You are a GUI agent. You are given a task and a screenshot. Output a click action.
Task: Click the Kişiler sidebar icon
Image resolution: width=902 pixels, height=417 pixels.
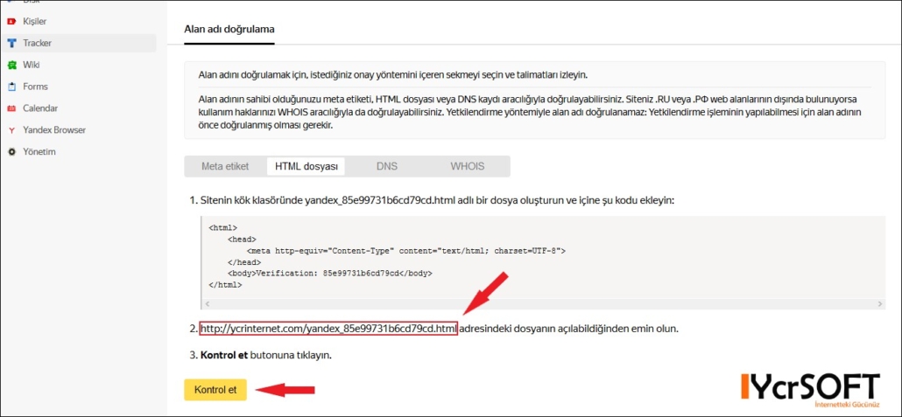tap(11, 22)
